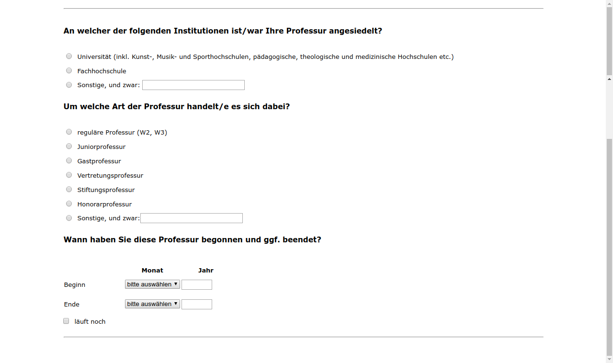Click the scrollbar down arrow
This screenshot has width=613, height=363.
[610, 359]
